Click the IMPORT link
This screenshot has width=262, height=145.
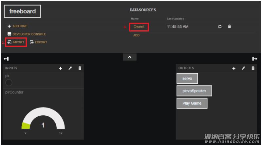[18, 42]
